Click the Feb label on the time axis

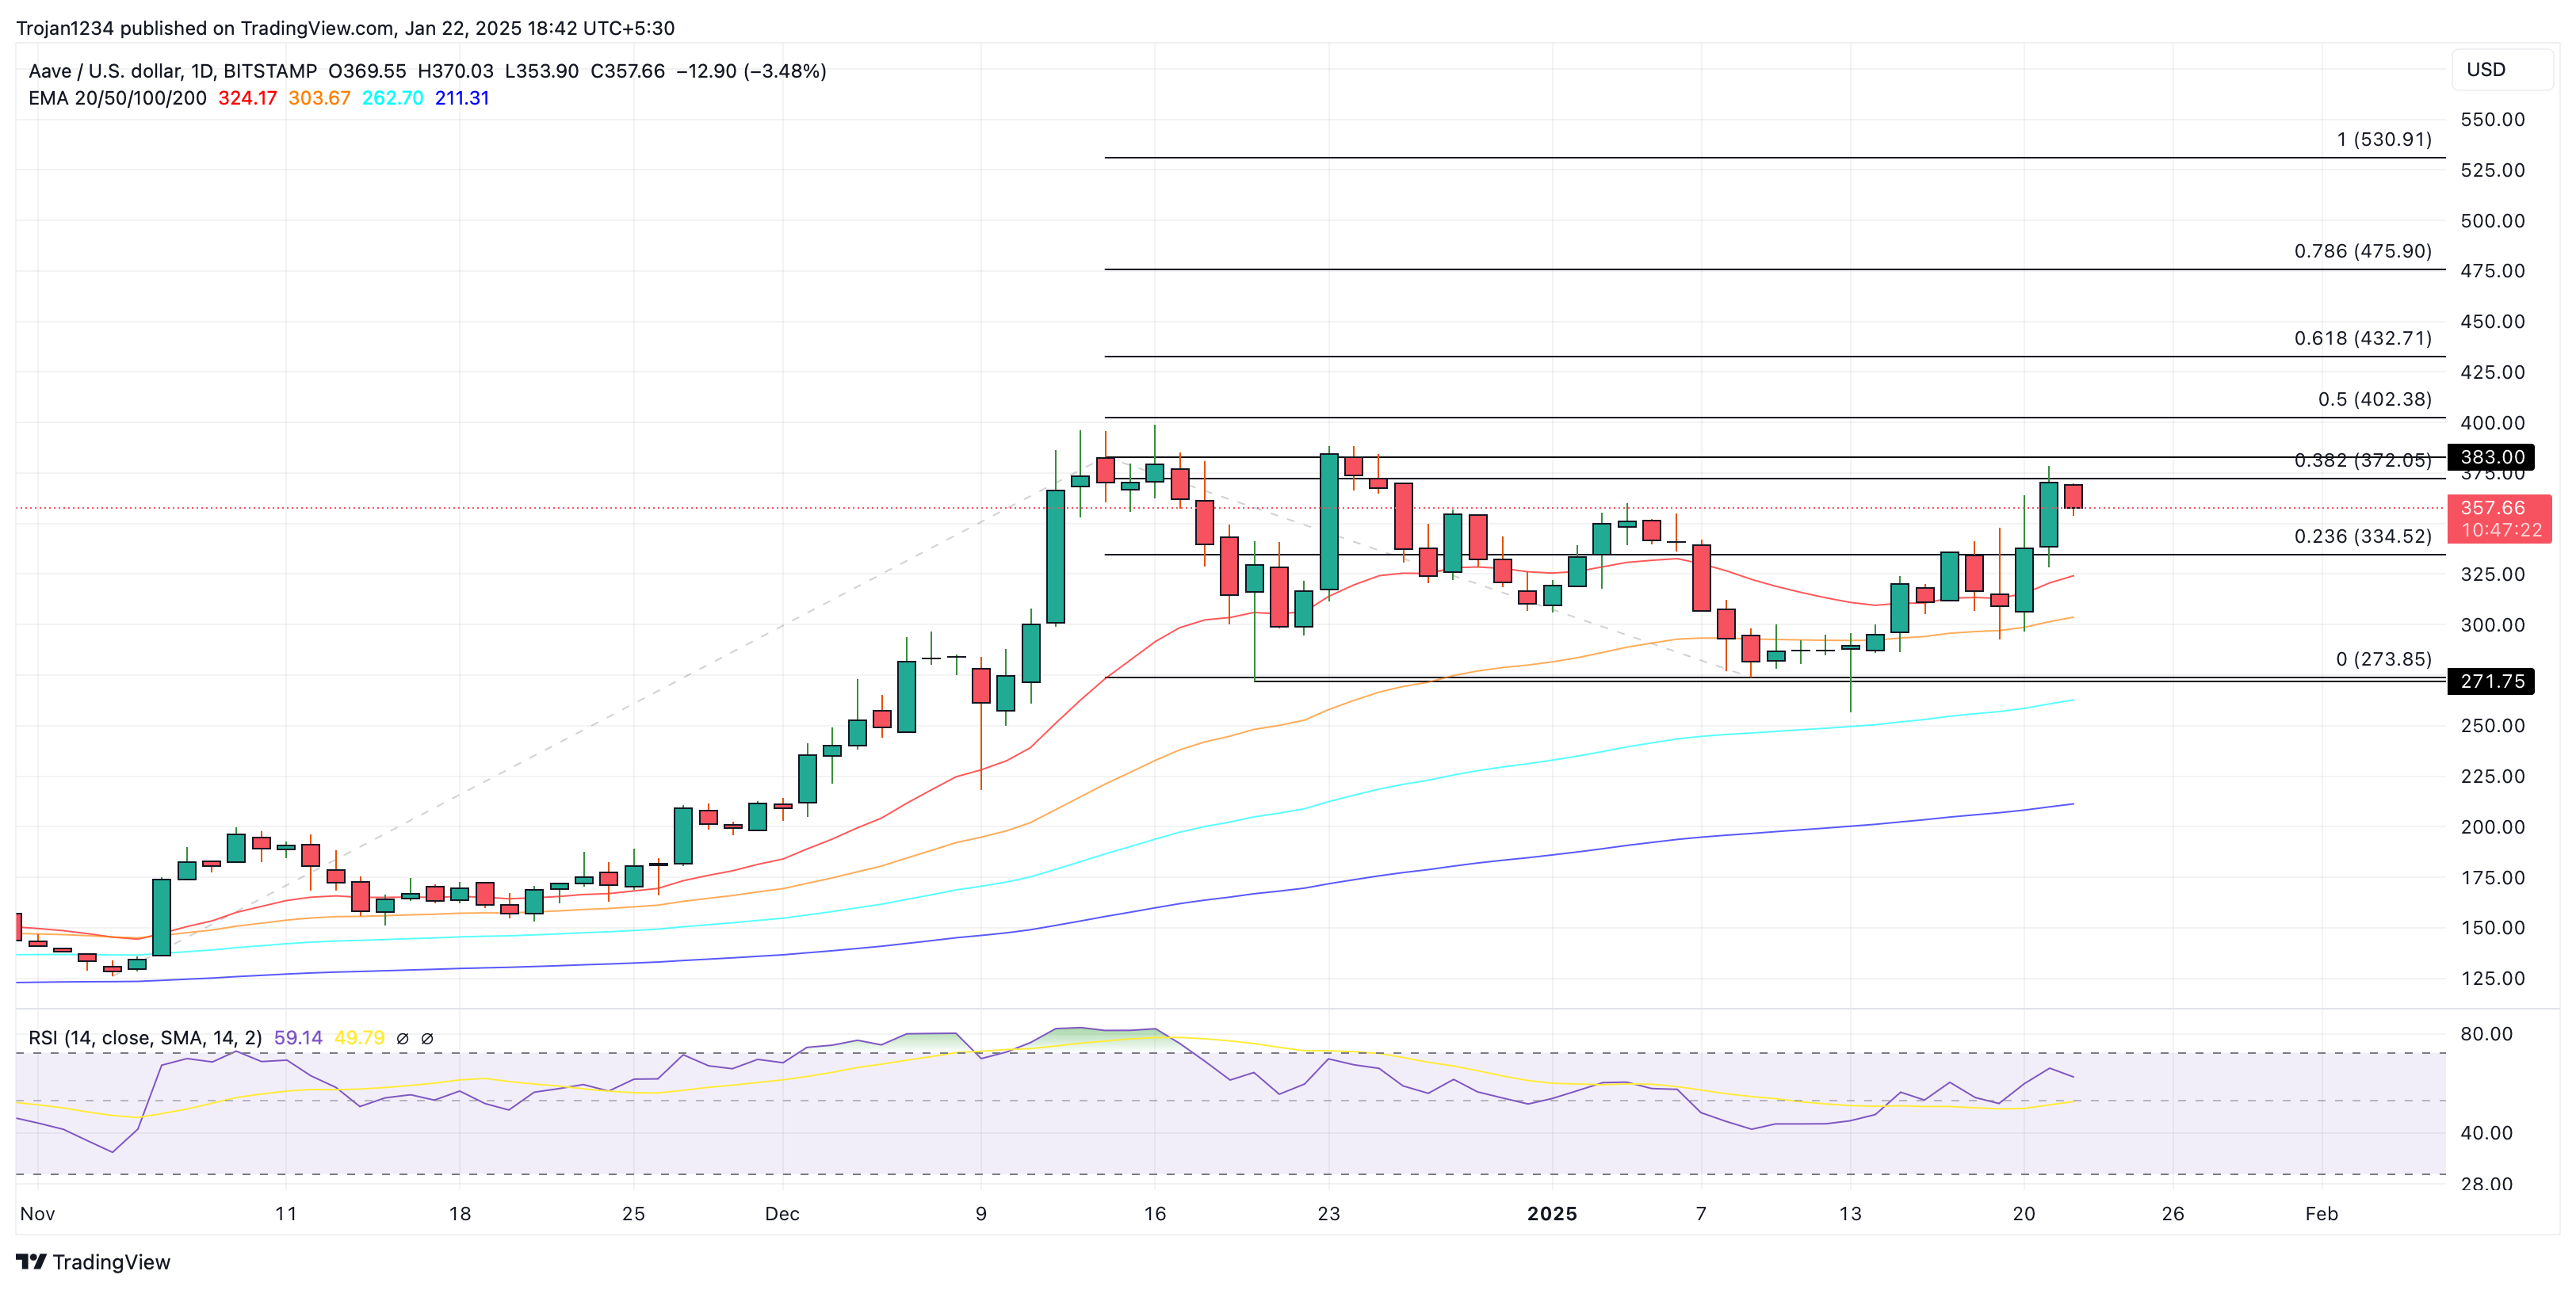pos(2320,1213)
